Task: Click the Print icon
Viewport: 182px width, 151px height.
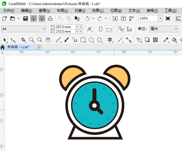Action: (50, 18)
